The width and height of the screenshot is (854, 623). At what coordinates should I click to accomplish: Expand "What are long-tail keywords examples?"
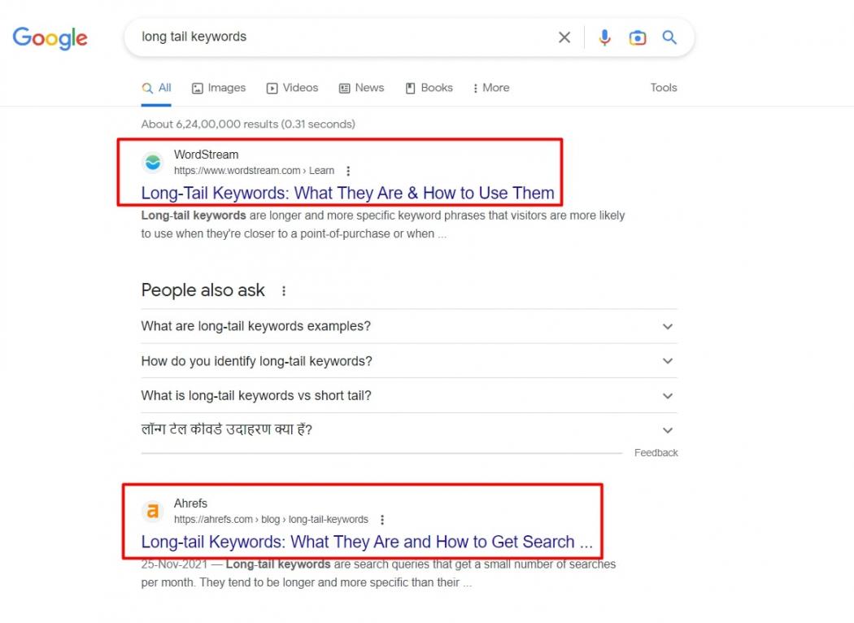tap(668, 326)
